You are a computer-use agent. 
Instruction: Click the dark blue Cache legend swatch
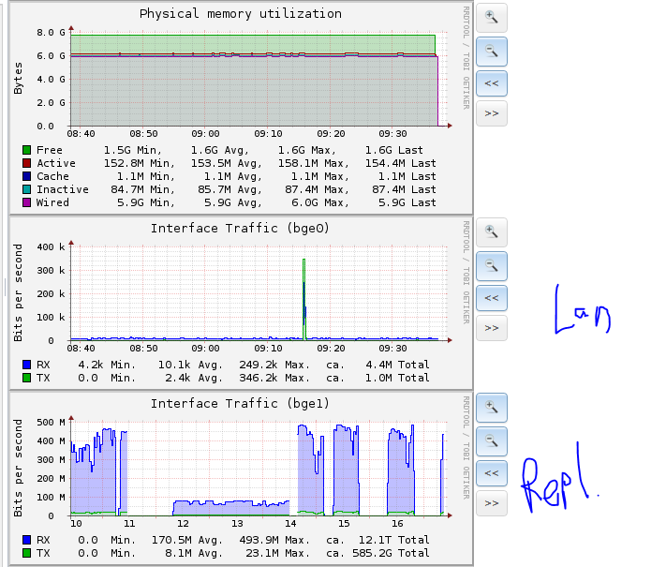pos(27,176)
